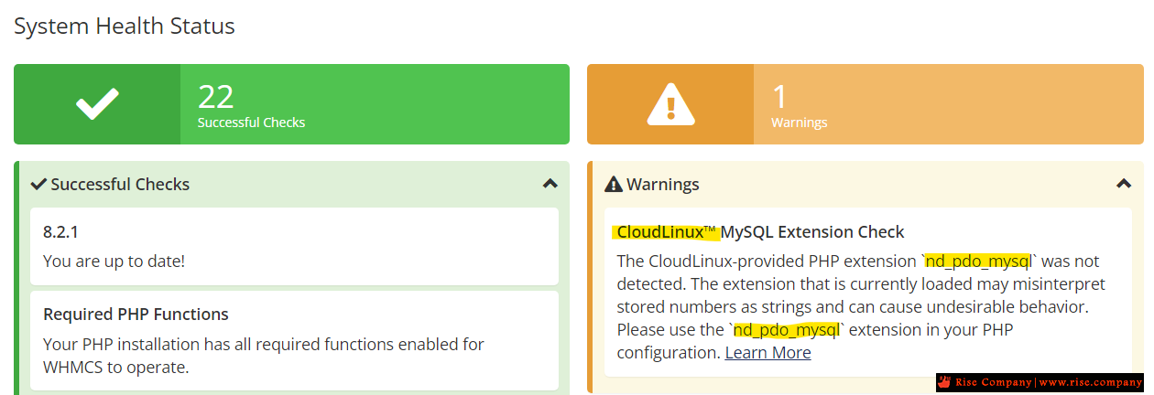Click the Rise Company logo icon
This screenshot has width=1154, height=395.
pos(945,382)
